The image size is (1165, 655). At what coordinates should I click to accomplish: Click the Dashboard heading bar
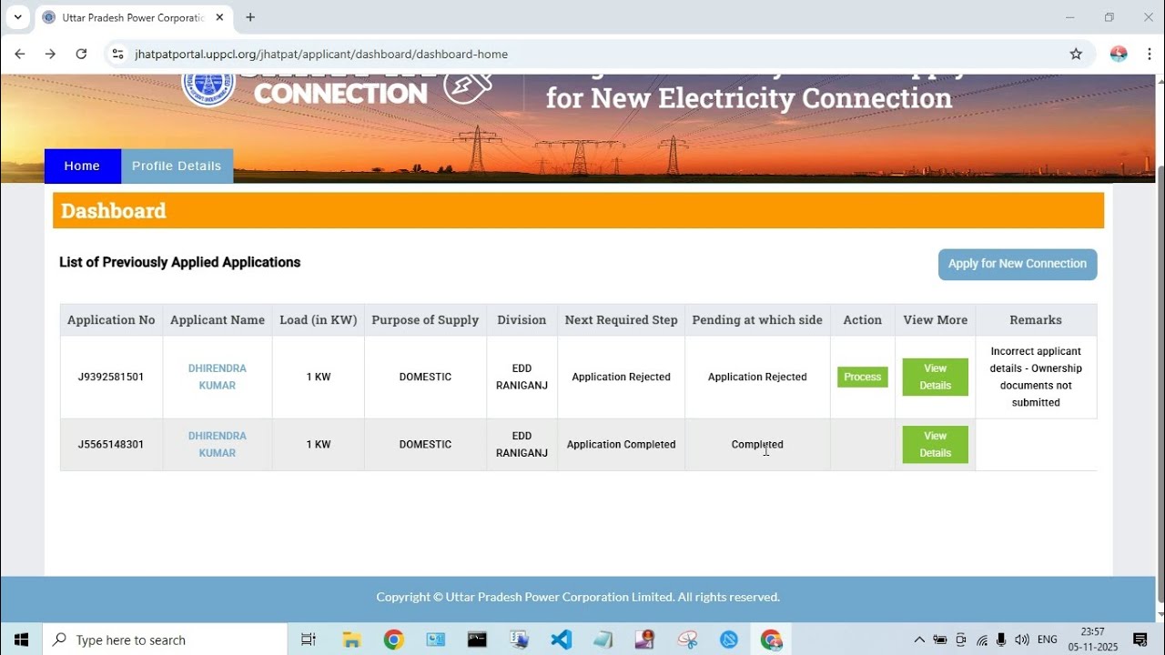pos(578,210)
